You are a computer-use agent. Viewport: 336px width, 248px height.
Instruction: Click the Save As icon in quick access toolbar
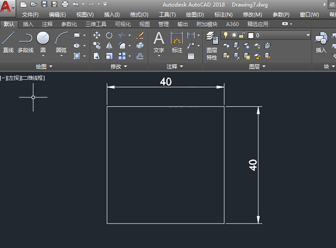click(x=55, y=4)
